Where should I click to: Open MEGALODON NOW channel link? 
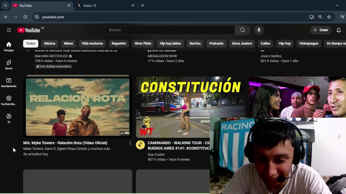tap(162, 56)
